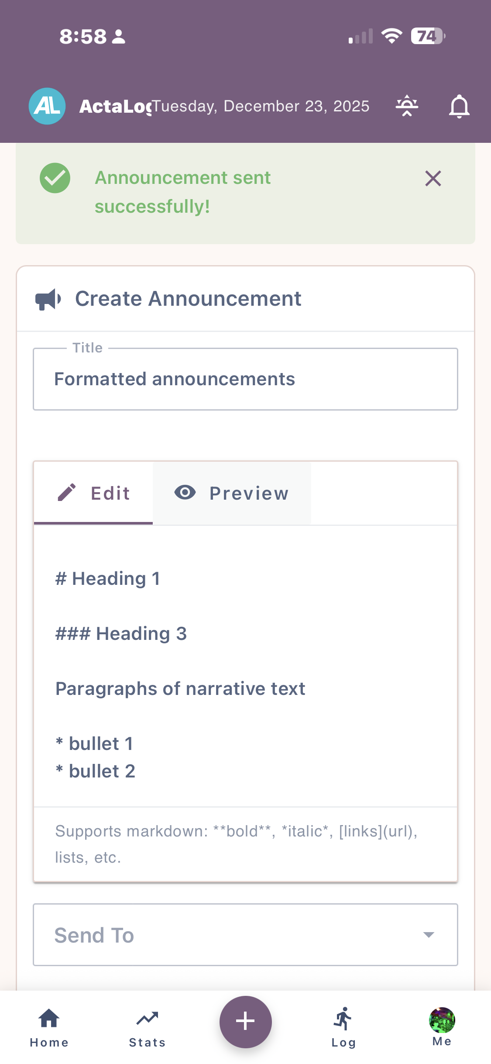
Task: Open notifications bell icon
Action: tap(459, 106)
